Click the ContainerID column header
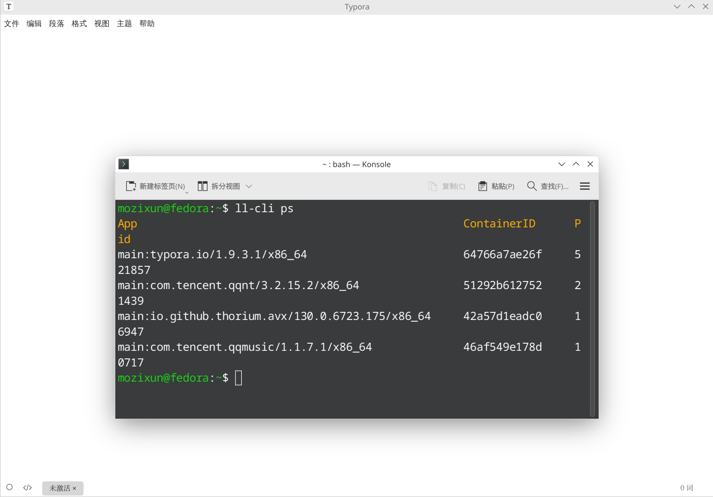The width and height of the screenshot is (713, 497). 499,224
